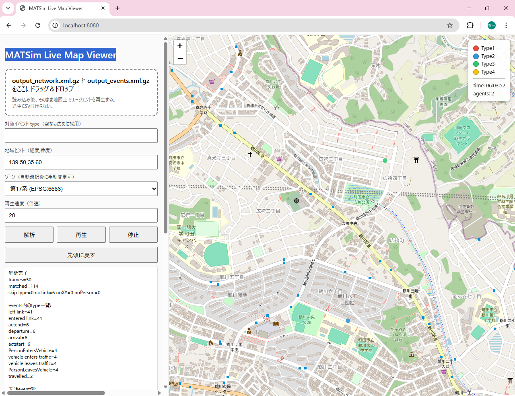The height and width of the screenshot is (396, 515).
Task: View site information for localhost
Action: click(x=56, y=25)
